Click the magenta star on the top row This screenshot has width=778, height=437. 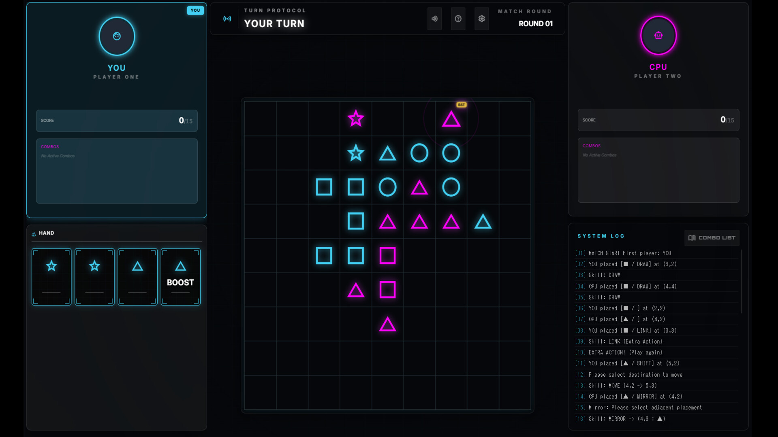tap(356, 119)
